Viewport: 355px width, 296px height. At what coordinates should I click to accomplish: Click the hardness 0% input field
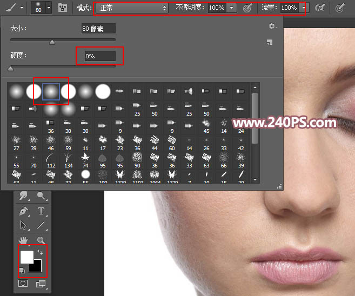[x=99, y=56]
